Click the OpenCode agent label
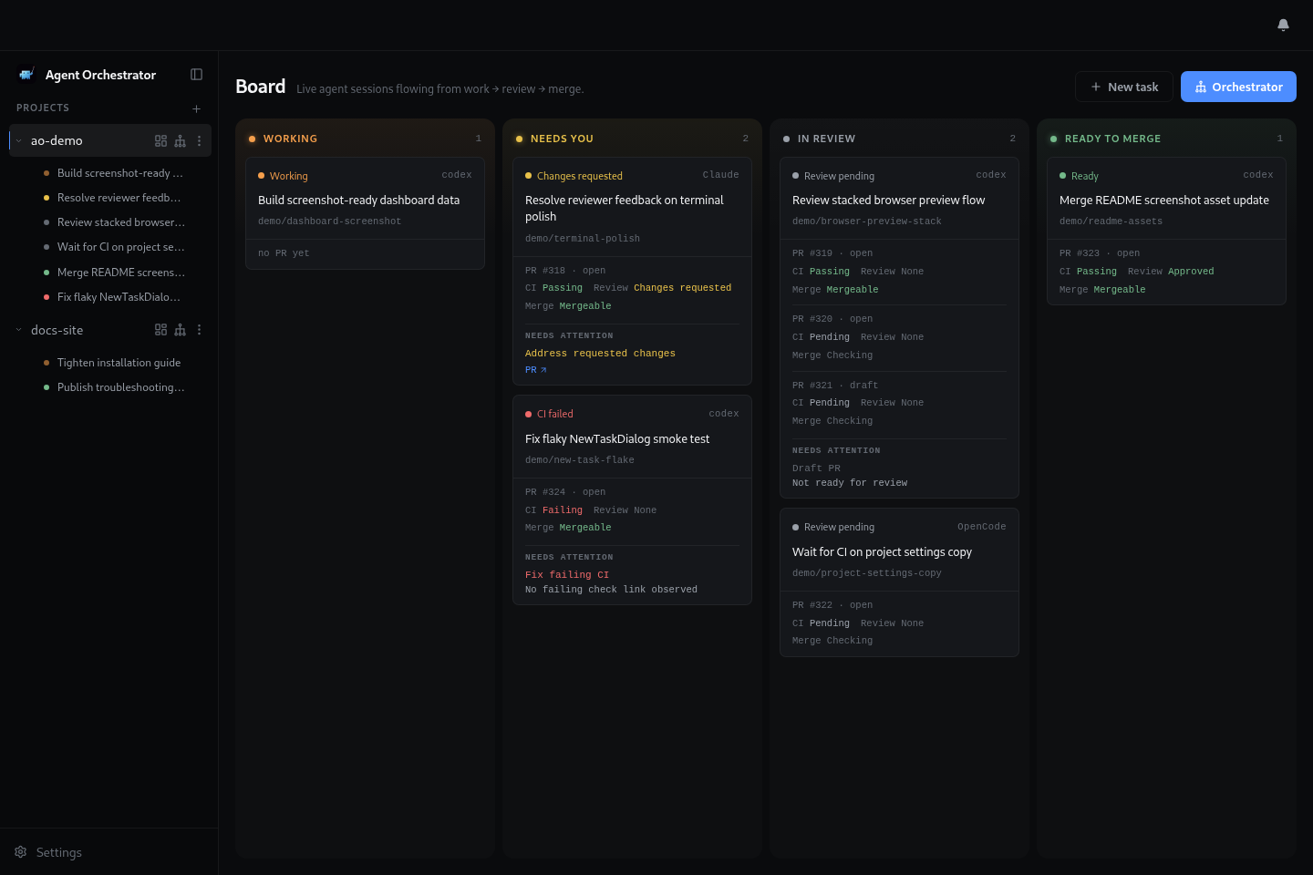This screenshot has height=875, width=1313. pyautogui.click(x=982, y=527)
